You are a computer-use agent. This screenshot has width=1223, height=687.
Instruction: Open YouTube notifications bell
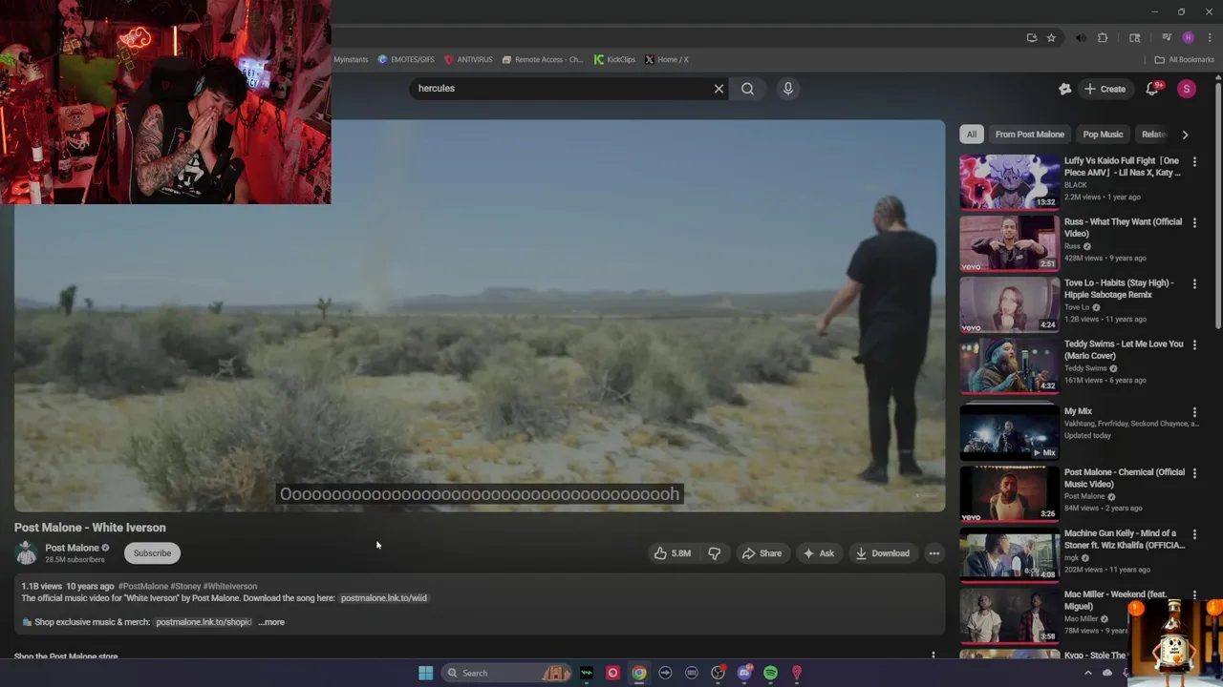[x=1152, y=89]
